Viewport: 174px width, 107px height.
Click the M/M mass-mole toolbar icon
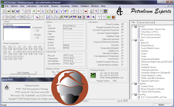tap(76, 11)
